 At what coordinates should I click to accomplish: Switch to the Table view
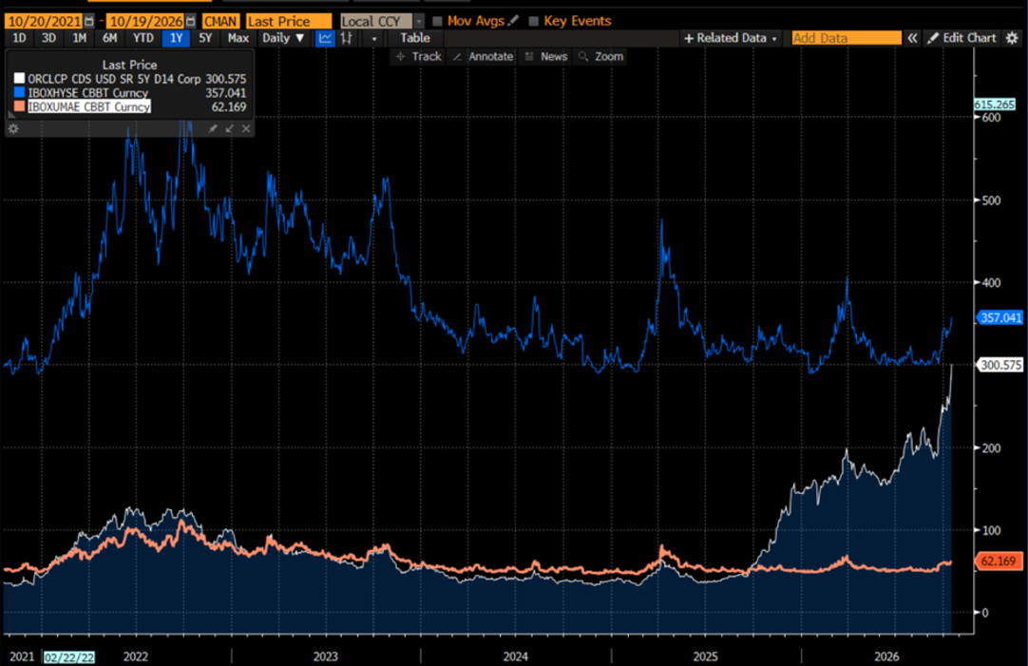pos(415,38)
